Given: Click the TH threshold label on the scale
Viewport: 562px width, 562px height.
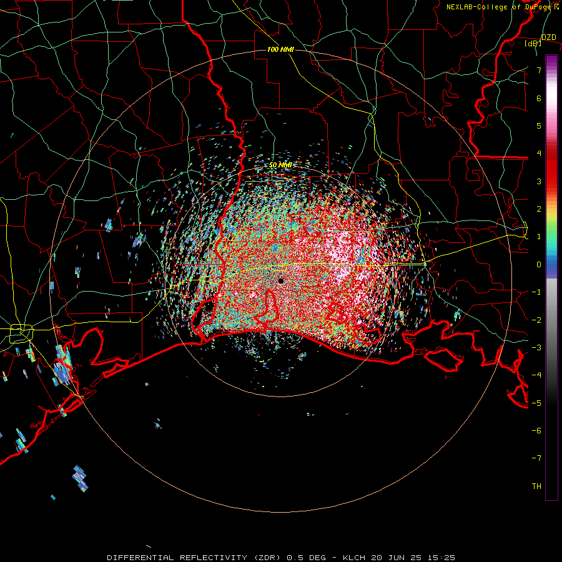Looking at the screenshot, I should pyautogui.click(x=536, y=486).
